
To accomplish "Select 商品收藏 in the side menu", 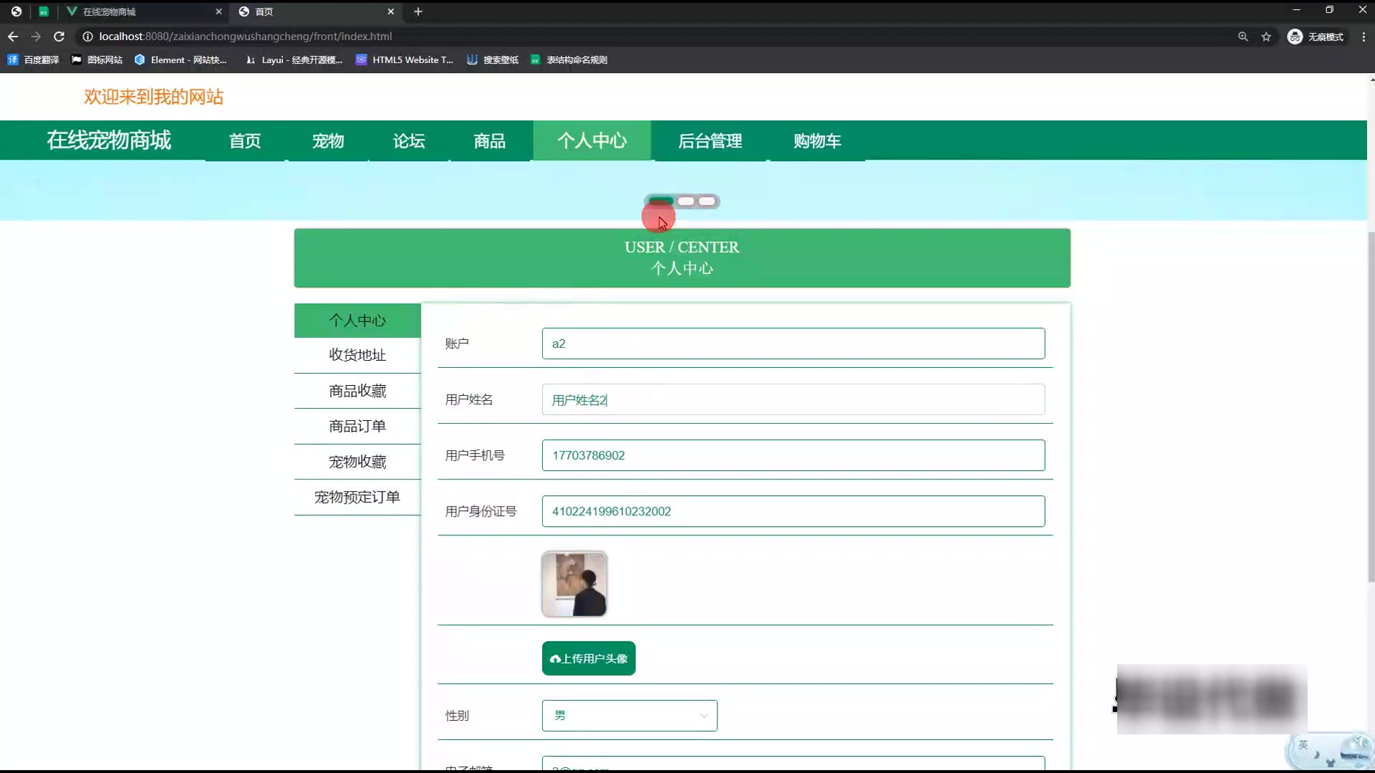I will pyautogui.click(x=357, y=391).
